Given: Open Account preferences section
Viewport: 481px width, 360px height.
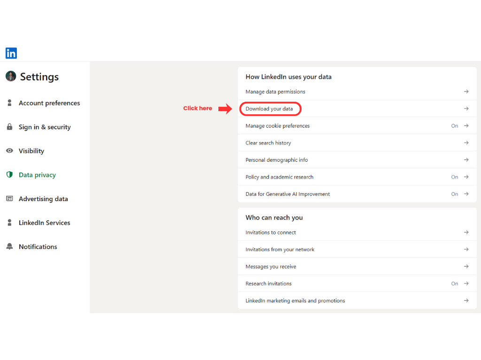Looking at the screenshot, I should pos(49,103).
